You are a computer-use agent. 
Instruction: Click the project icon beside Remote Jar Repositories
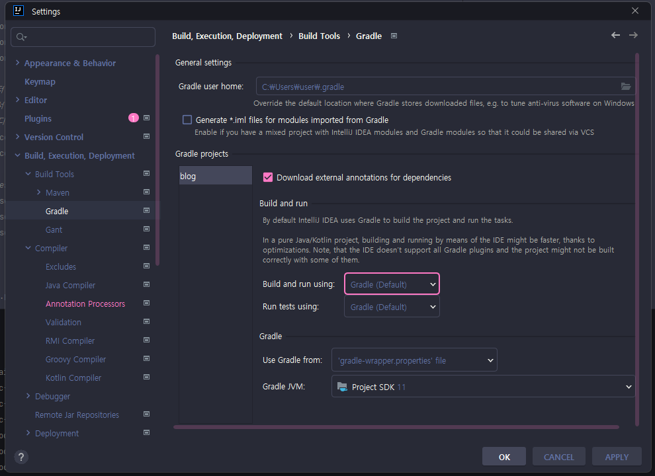pyautogui.click(x=147, y=414)
